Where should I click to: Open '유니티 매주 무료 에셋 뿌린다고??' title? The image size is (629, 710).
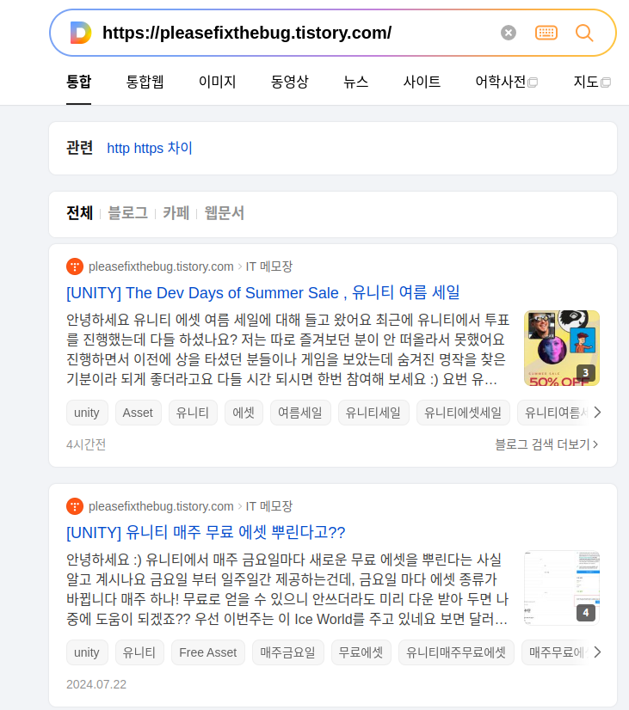206,532
